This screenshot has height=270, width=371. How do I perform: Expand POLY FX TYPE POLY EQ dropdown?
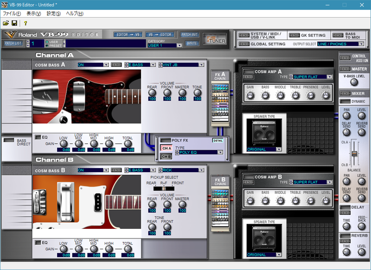tap(220, 152)
